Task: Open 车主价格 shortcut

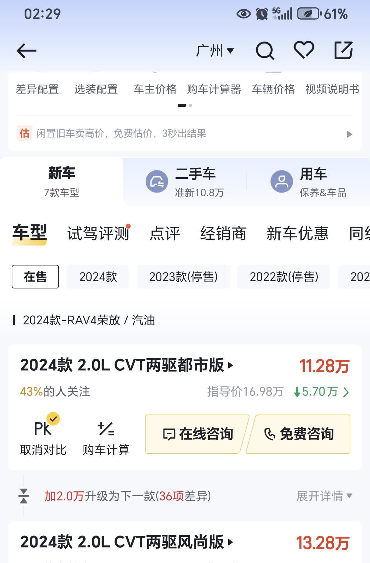Action: point(155,89)
